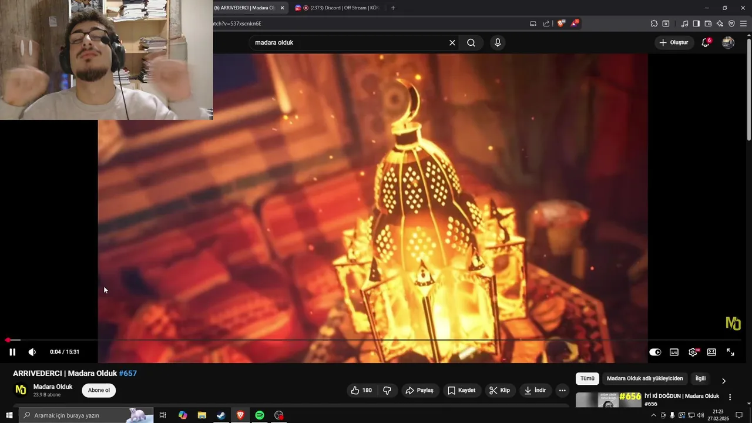
Task: Open more actions three-dot menu below video
Action: click(x=562, y=390)
